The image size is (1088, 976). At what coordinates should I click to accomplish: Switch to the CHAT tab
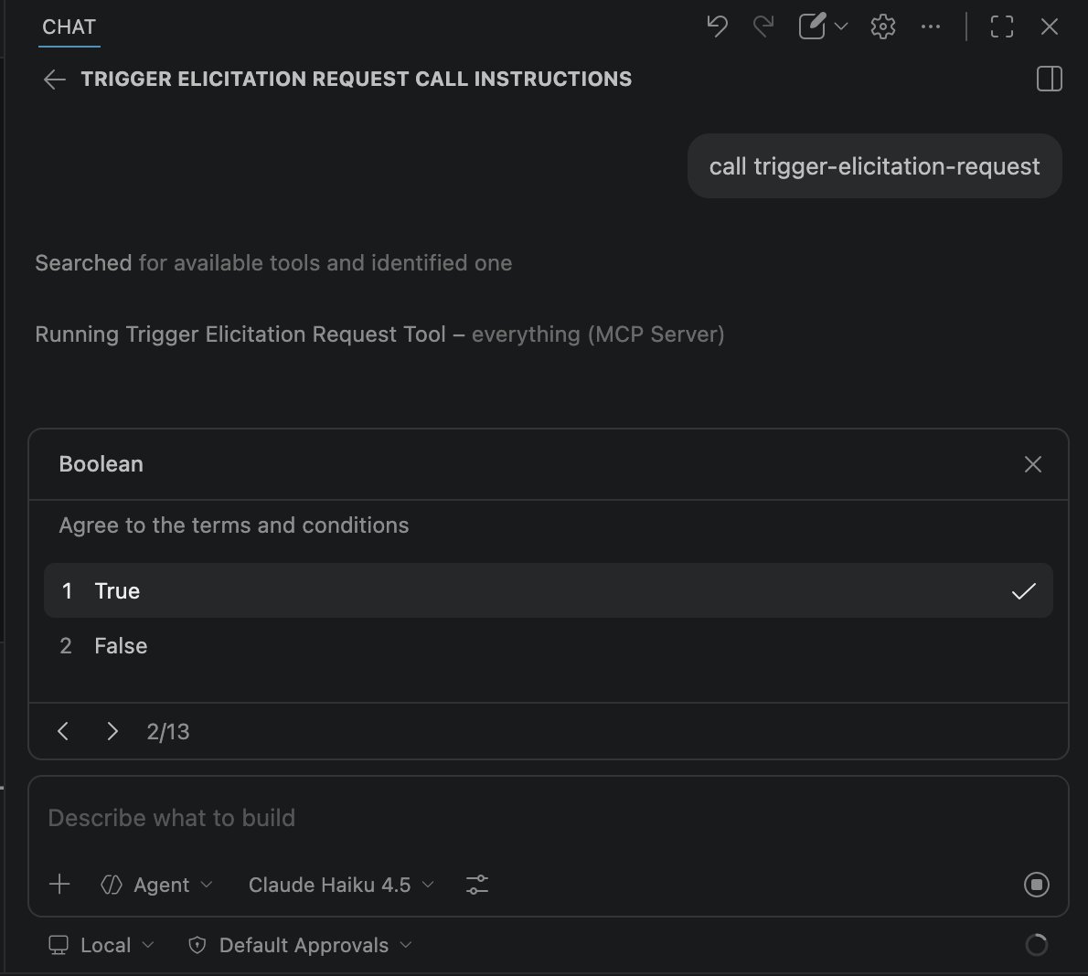click(69, 27)
